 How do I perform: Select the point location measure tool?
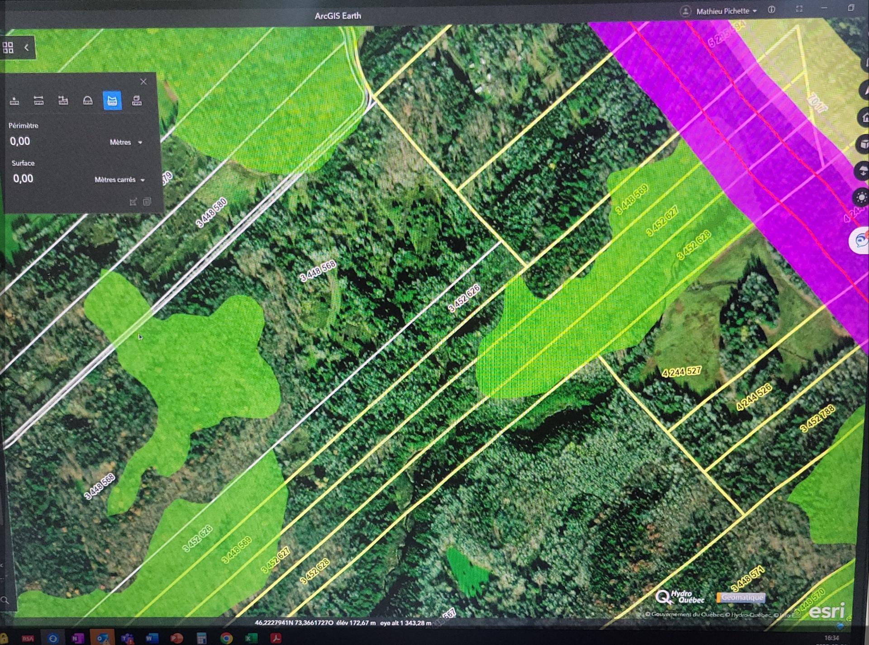(x=14, y=100)
